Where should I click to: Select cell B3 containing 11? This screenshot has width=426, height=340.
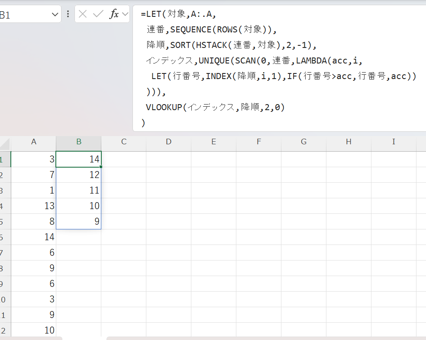click(78, 191)
